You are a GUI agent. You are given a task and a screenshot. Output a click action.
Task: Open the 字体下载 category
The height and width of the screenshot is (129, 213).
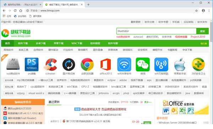tap(187, 50)
